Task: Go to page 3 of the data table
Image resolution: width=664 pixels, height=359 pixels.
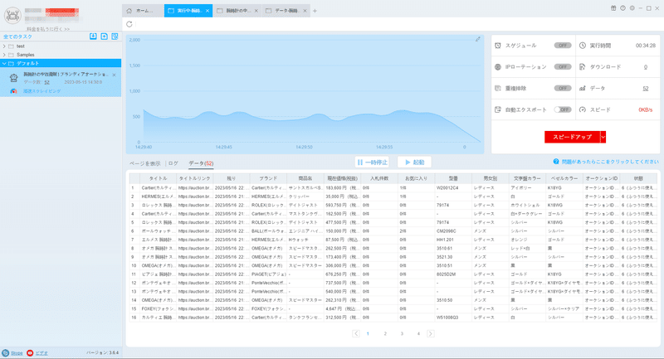Action: tap(402, 333)
